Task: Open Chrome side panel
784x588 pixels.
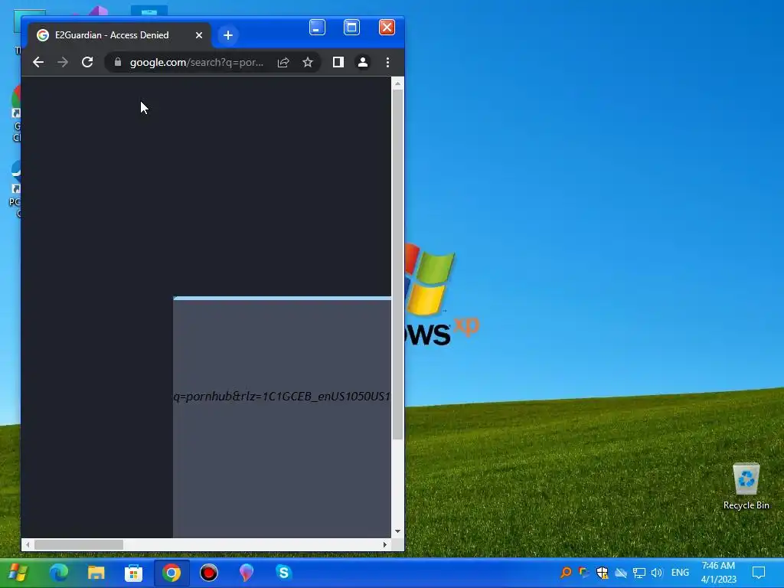Action: point(338,62)
